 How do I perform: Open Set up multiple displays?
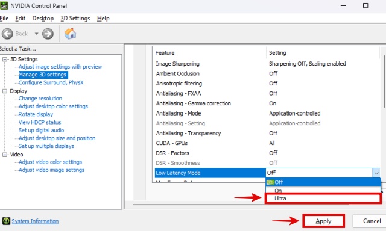pos(46,146)
